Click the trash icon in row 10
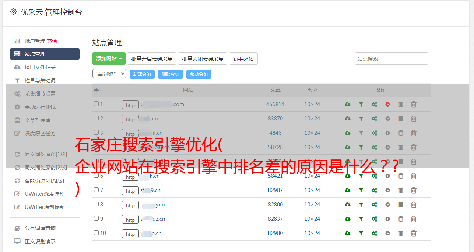 [x=414, y=233]
